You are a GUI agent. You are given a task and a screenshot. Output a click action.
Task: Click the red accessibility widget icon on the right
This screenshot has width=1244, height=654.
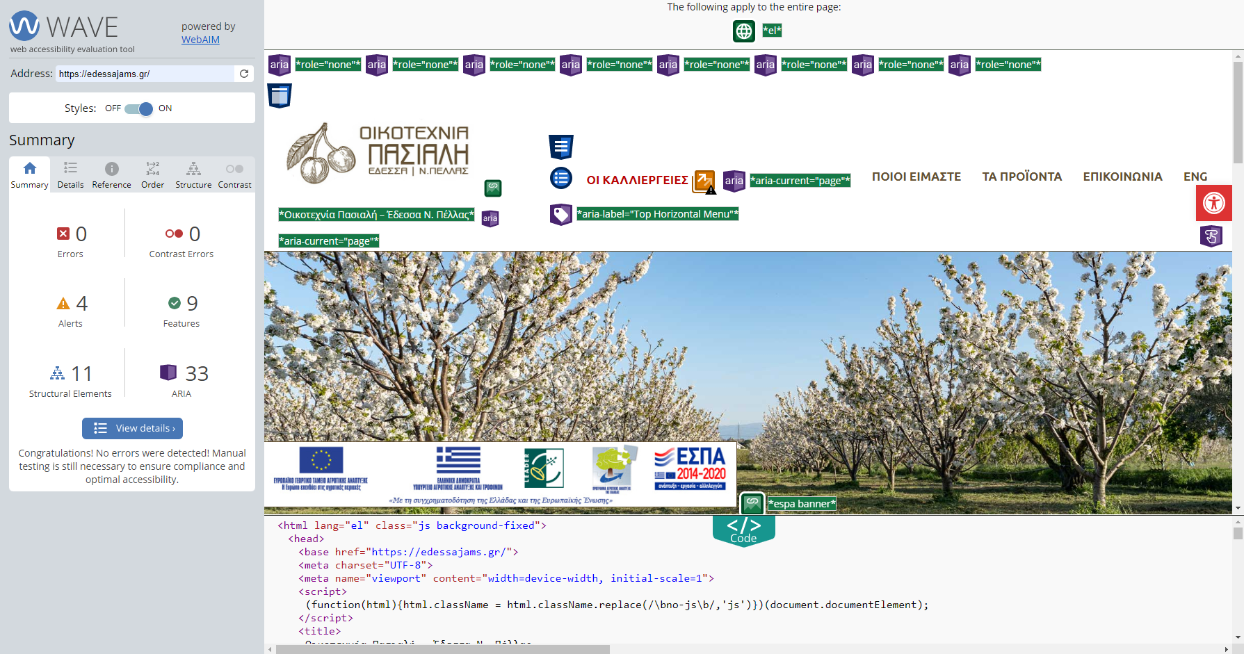click(x=1214, y=203)
